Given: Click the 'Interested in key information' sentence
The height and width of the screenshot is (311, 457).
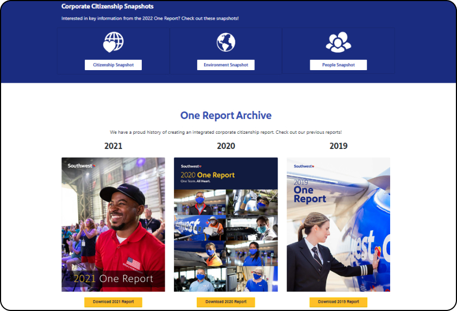Looking at the screenshot, I should tap(150, 18).
